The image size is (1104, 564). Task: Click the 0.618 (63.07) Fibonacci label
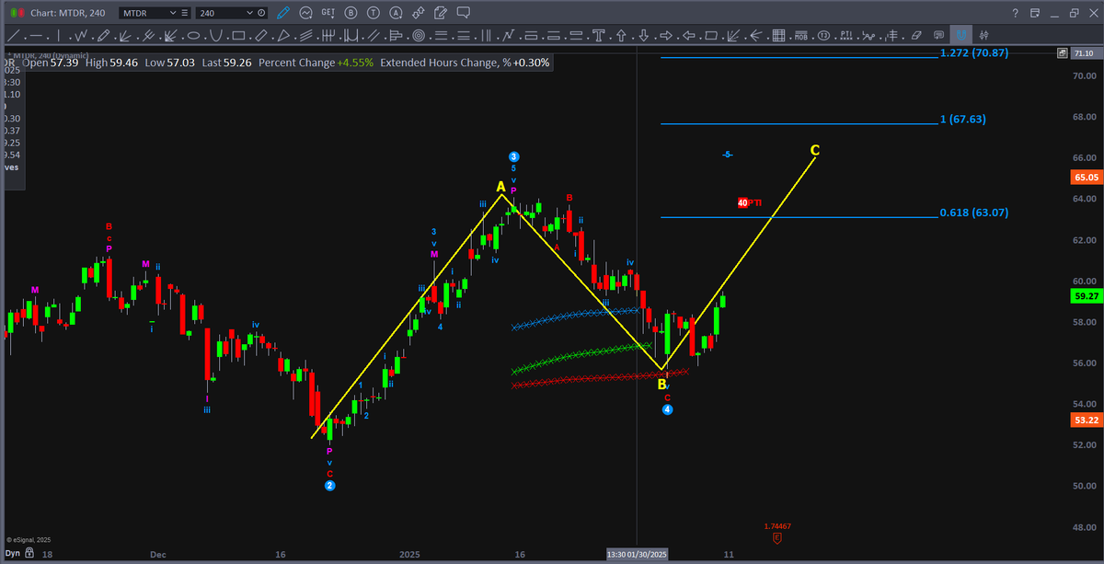(974, 213)
